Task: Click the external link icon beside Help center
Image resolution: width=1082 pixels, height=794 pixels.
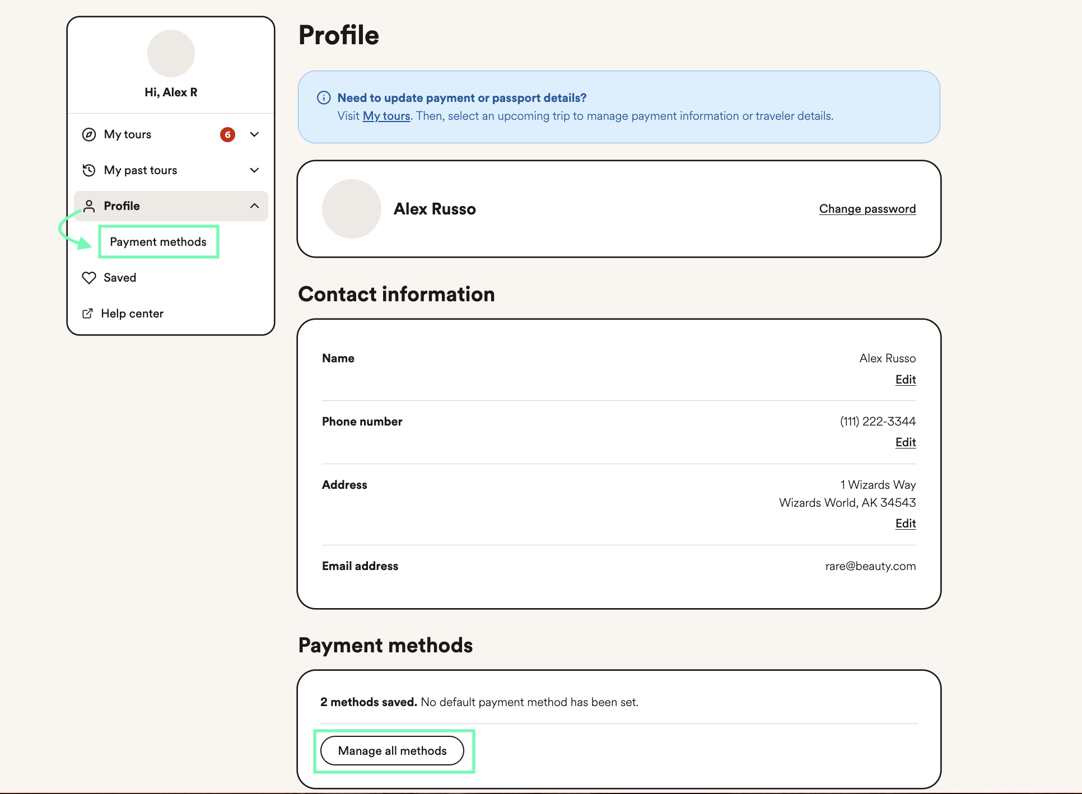Action: [87, 314]
